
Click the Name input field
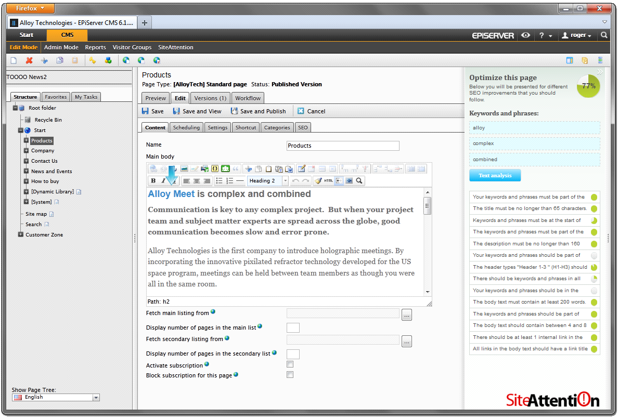pos(343,146)
